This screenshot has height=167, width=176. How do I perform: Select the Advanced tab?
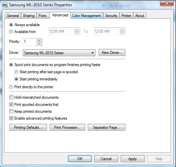tap(60, 15)
